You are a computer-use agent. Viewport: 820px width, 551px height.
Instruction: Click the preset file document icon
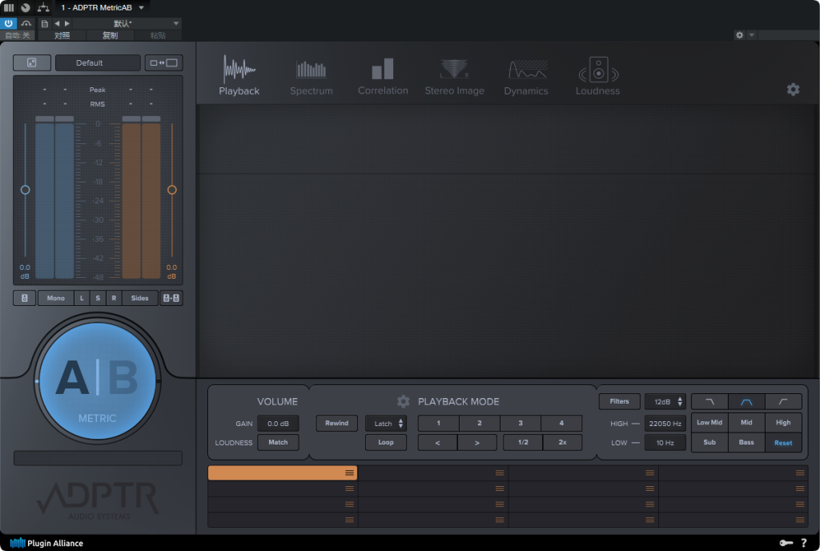(45, 23)
